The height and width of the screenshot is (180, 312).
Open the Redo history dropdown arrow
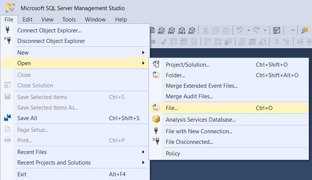pyautogui.click(x=265, y=31)
